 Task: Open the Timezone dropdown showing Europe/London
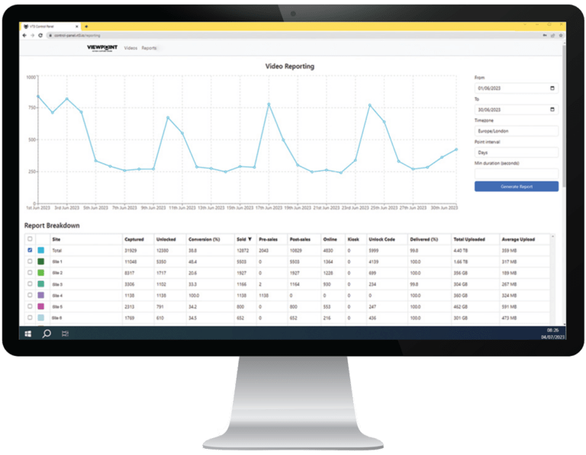click(x=517, y=131)
